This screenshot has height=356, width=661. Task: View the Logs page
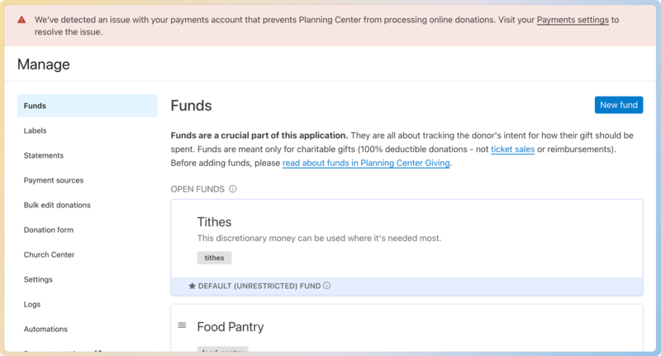click(32, 304)
